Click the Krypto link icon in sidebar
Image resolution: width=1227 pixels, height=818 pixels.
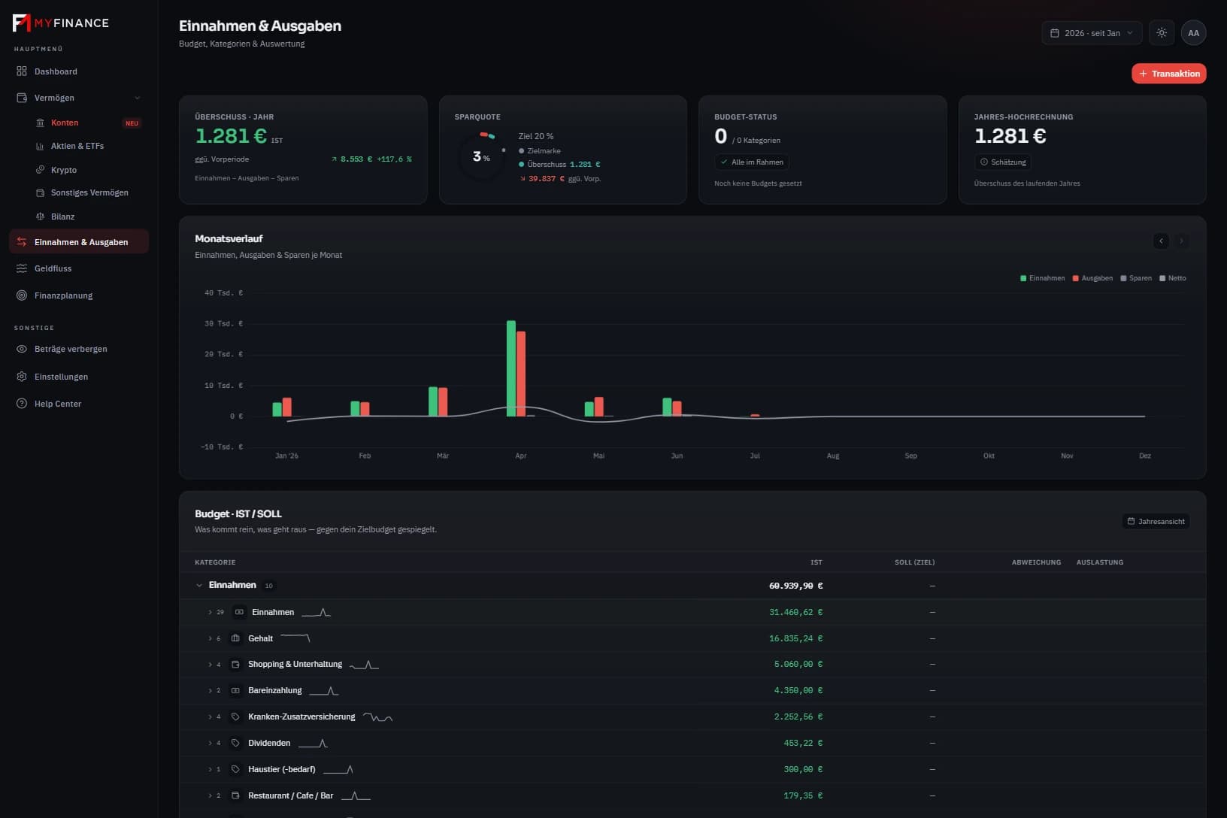pos(41,170)
